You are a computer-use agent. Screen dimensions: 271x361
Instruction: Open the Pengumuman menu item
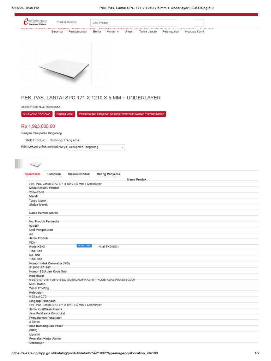coord(78,31)
